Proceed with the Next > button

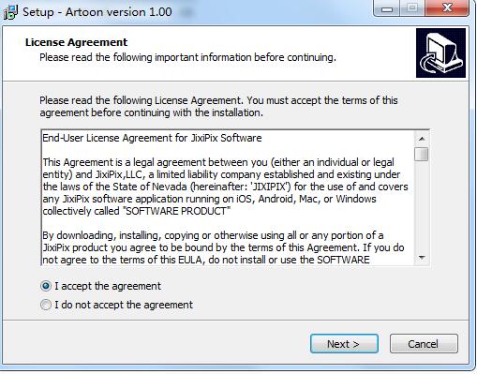(x=344, y=344)
